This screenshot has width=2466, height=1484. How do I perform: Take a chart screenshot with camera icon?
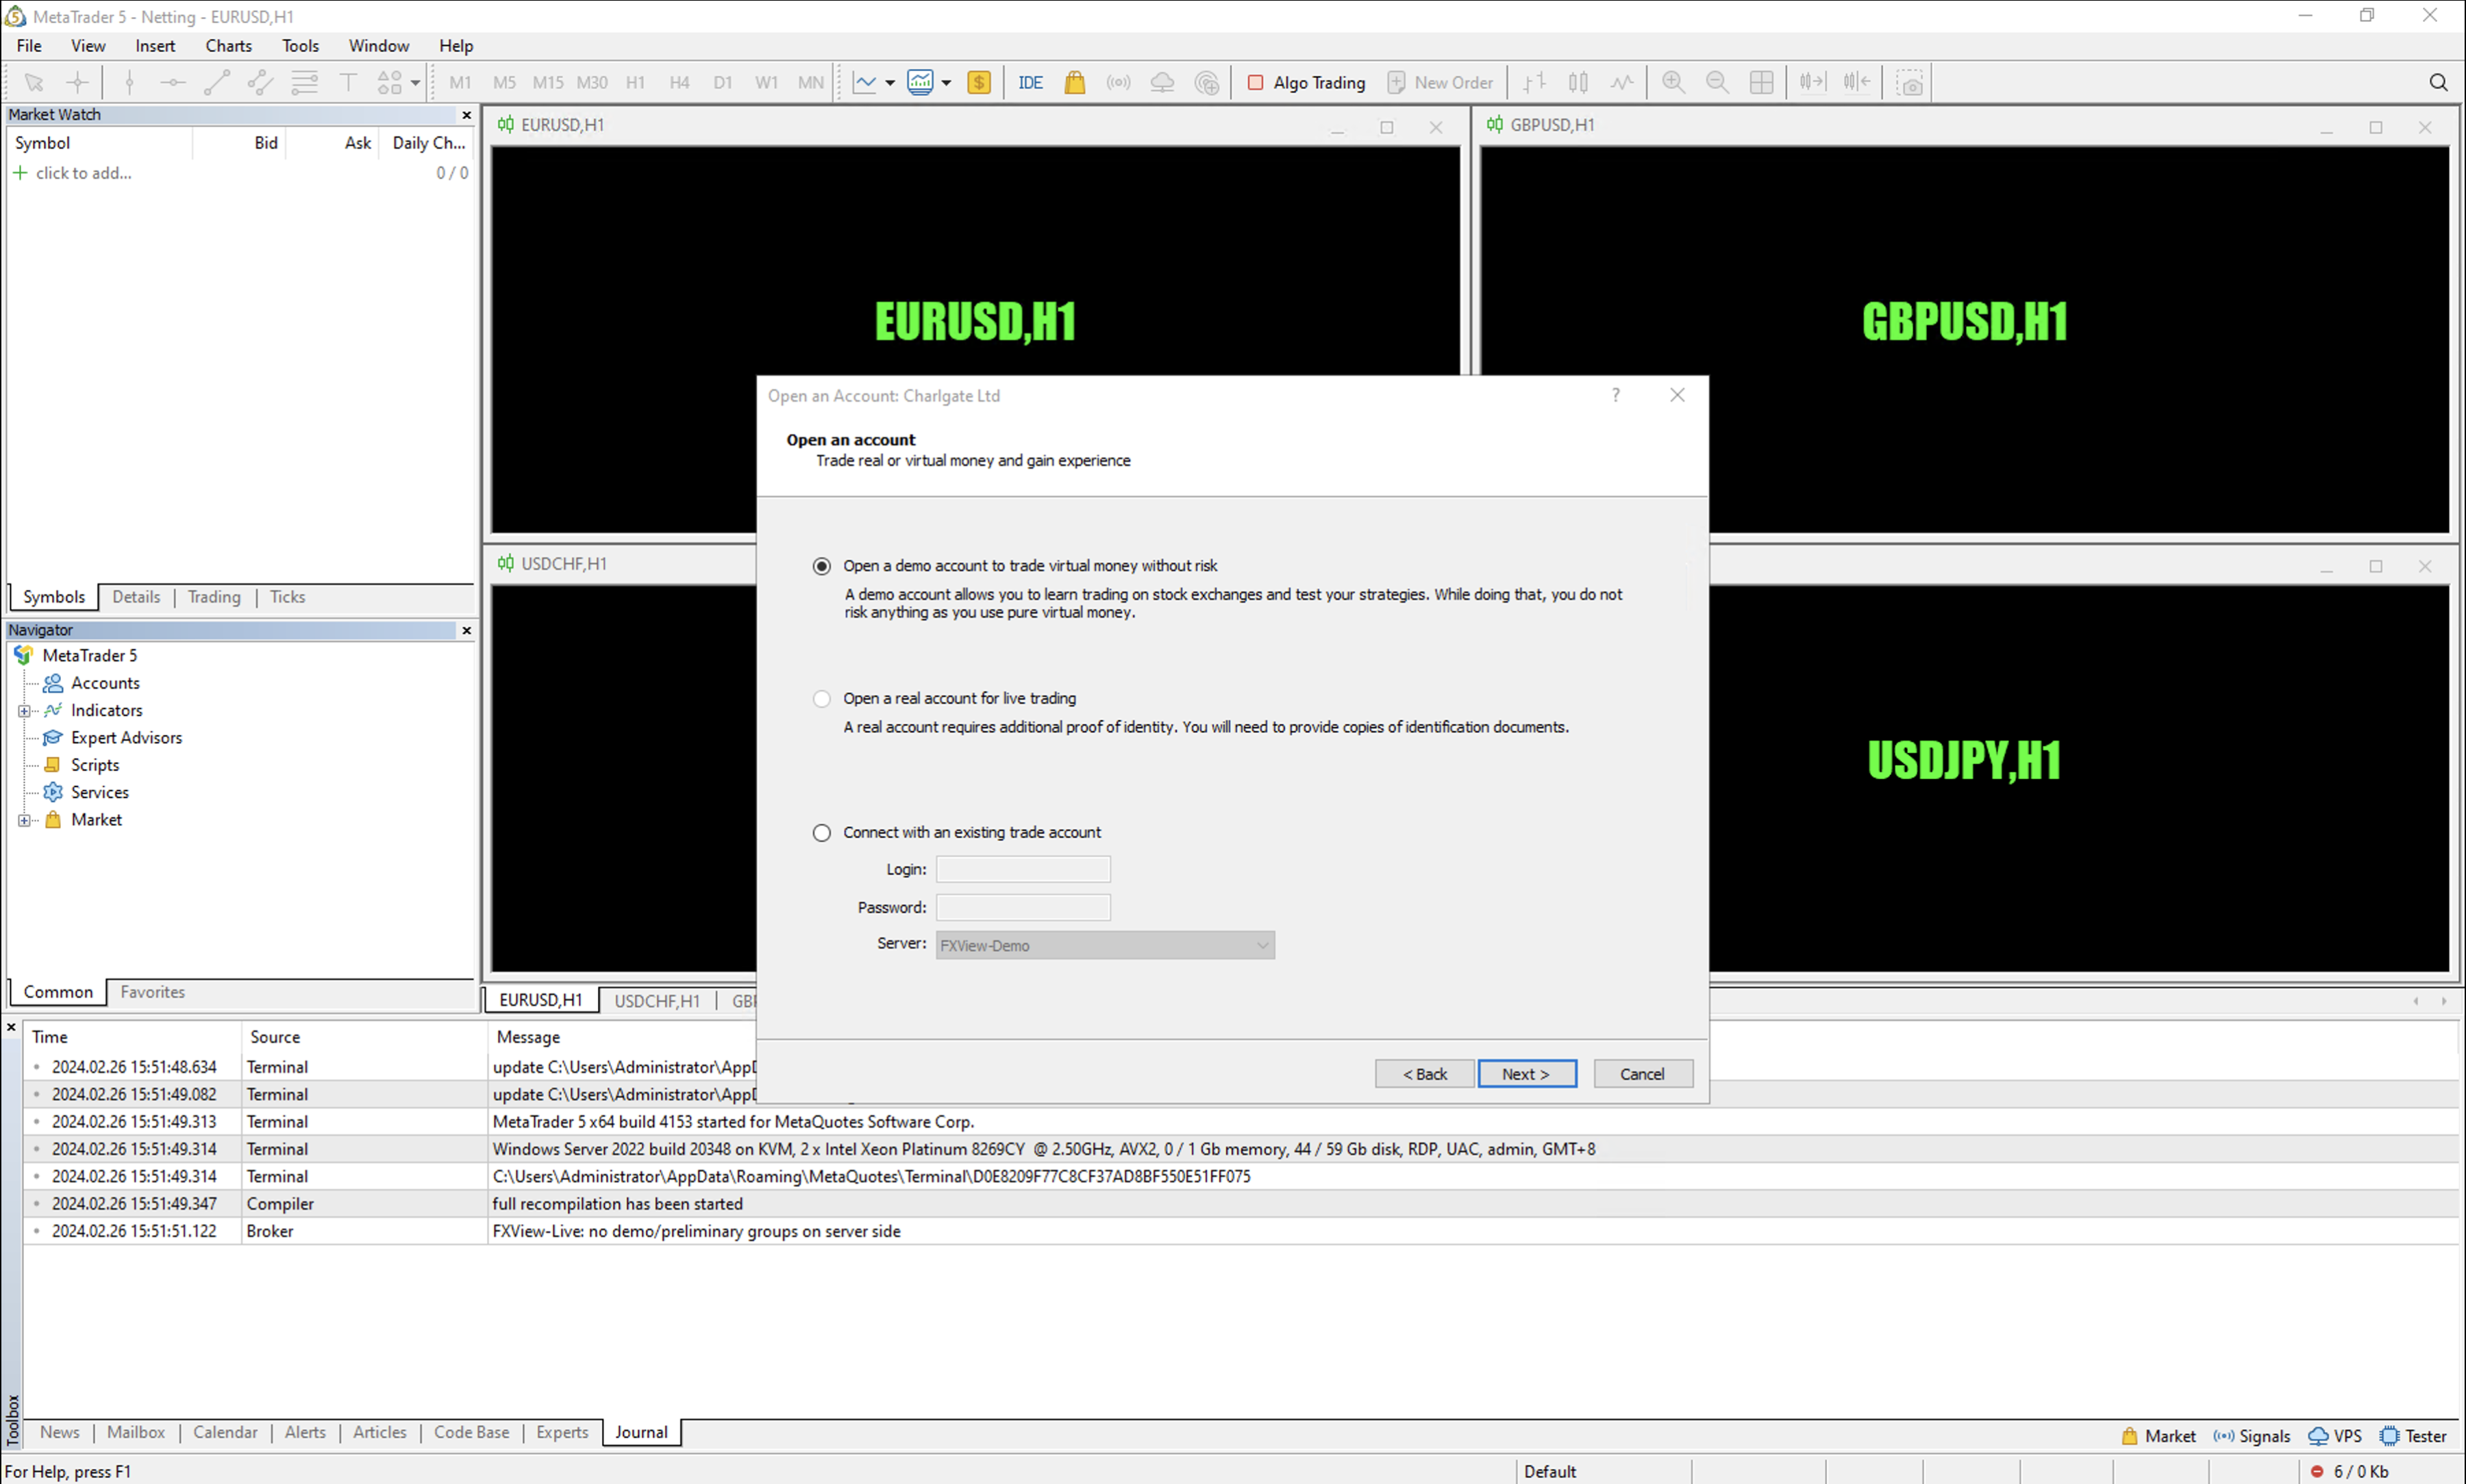(1910, 82)
